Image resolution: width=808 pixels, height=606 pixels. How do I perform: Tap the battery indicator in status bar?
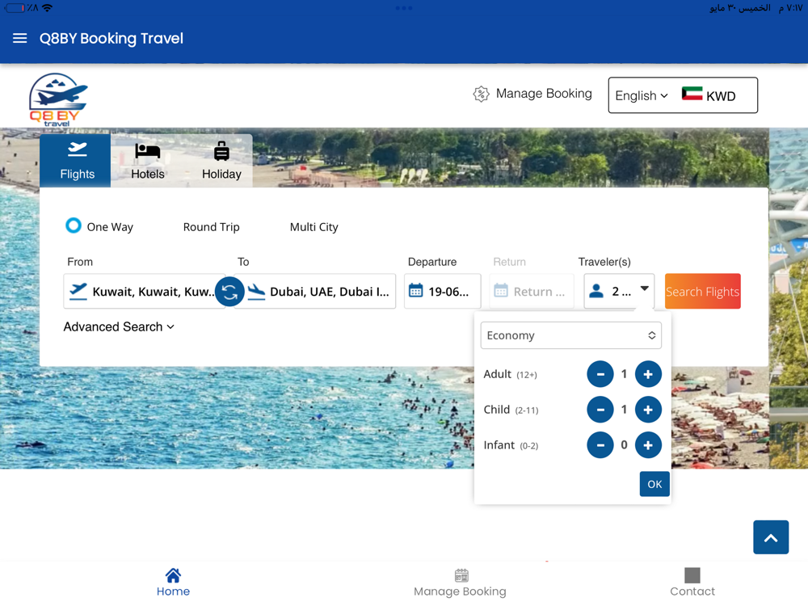15,8
